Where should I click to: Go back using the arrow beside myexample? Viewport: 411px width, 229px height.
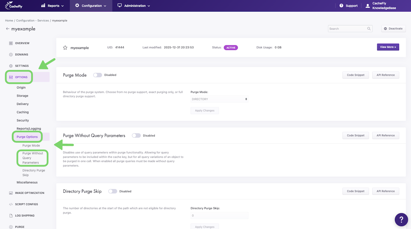(8, 29)
